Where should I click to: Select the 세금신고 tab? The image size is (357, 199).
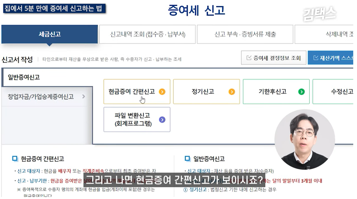[x=49, y=34]
